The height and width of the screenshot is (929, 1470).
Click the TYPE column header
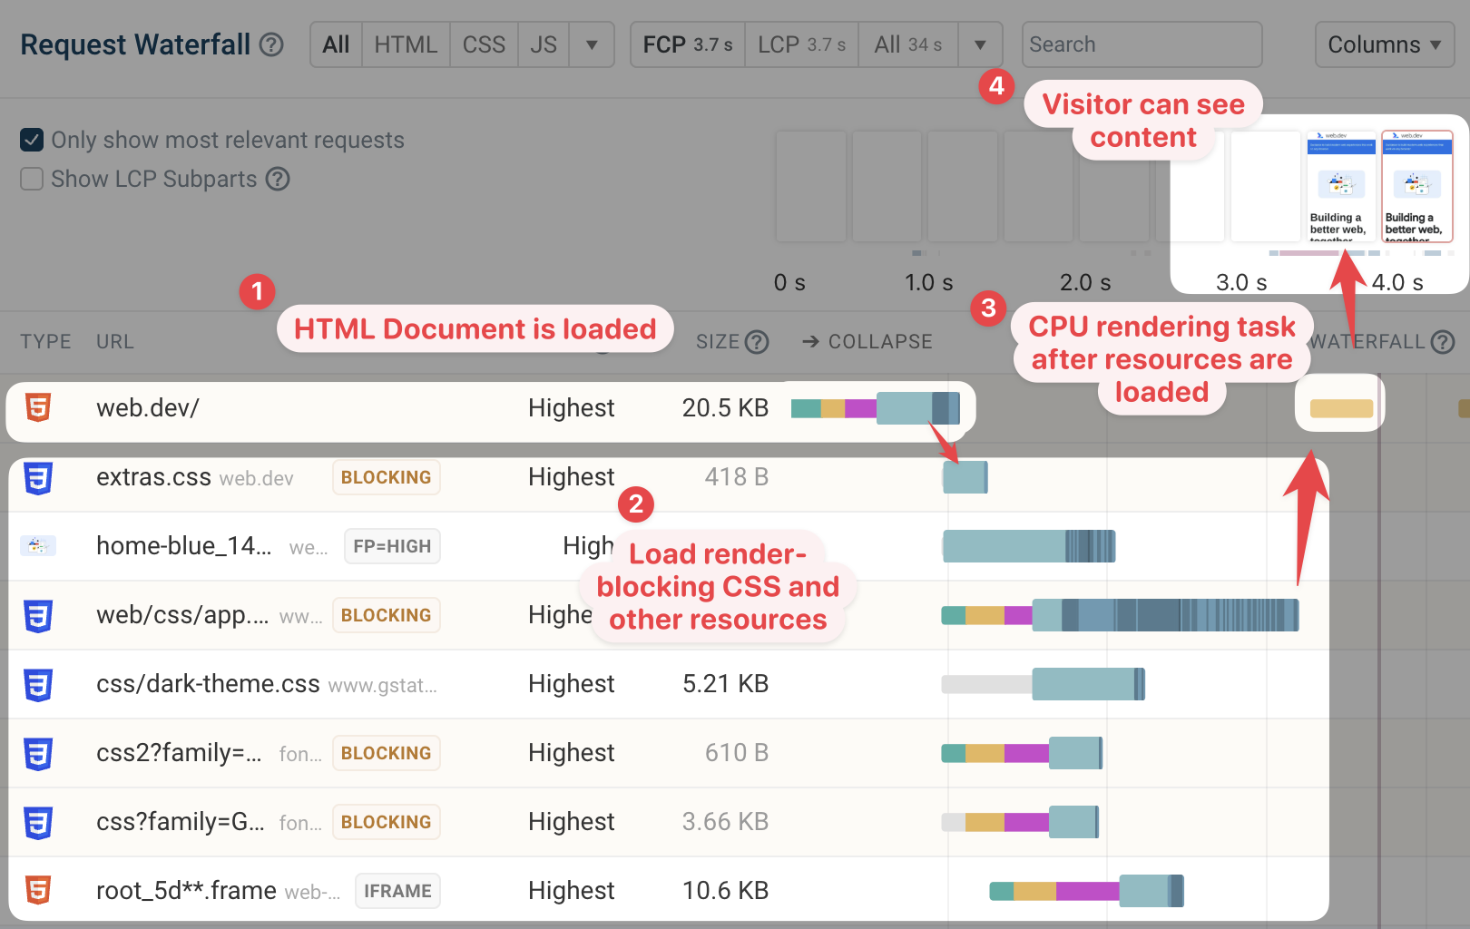coord(45,342)
